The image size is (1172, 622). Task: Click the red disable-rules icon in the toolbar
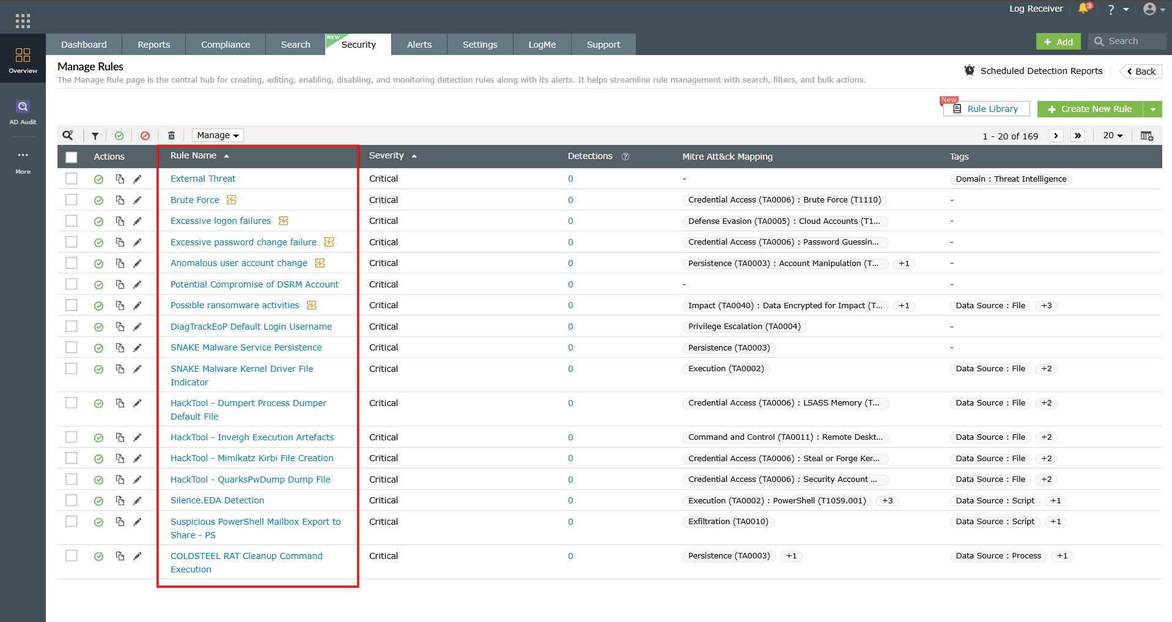point(145,135)
